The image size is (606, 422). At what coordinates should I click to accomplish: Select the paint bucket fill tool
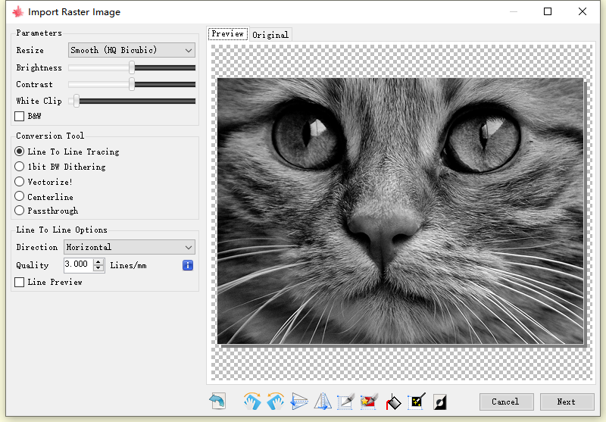(x=393, y=402)
